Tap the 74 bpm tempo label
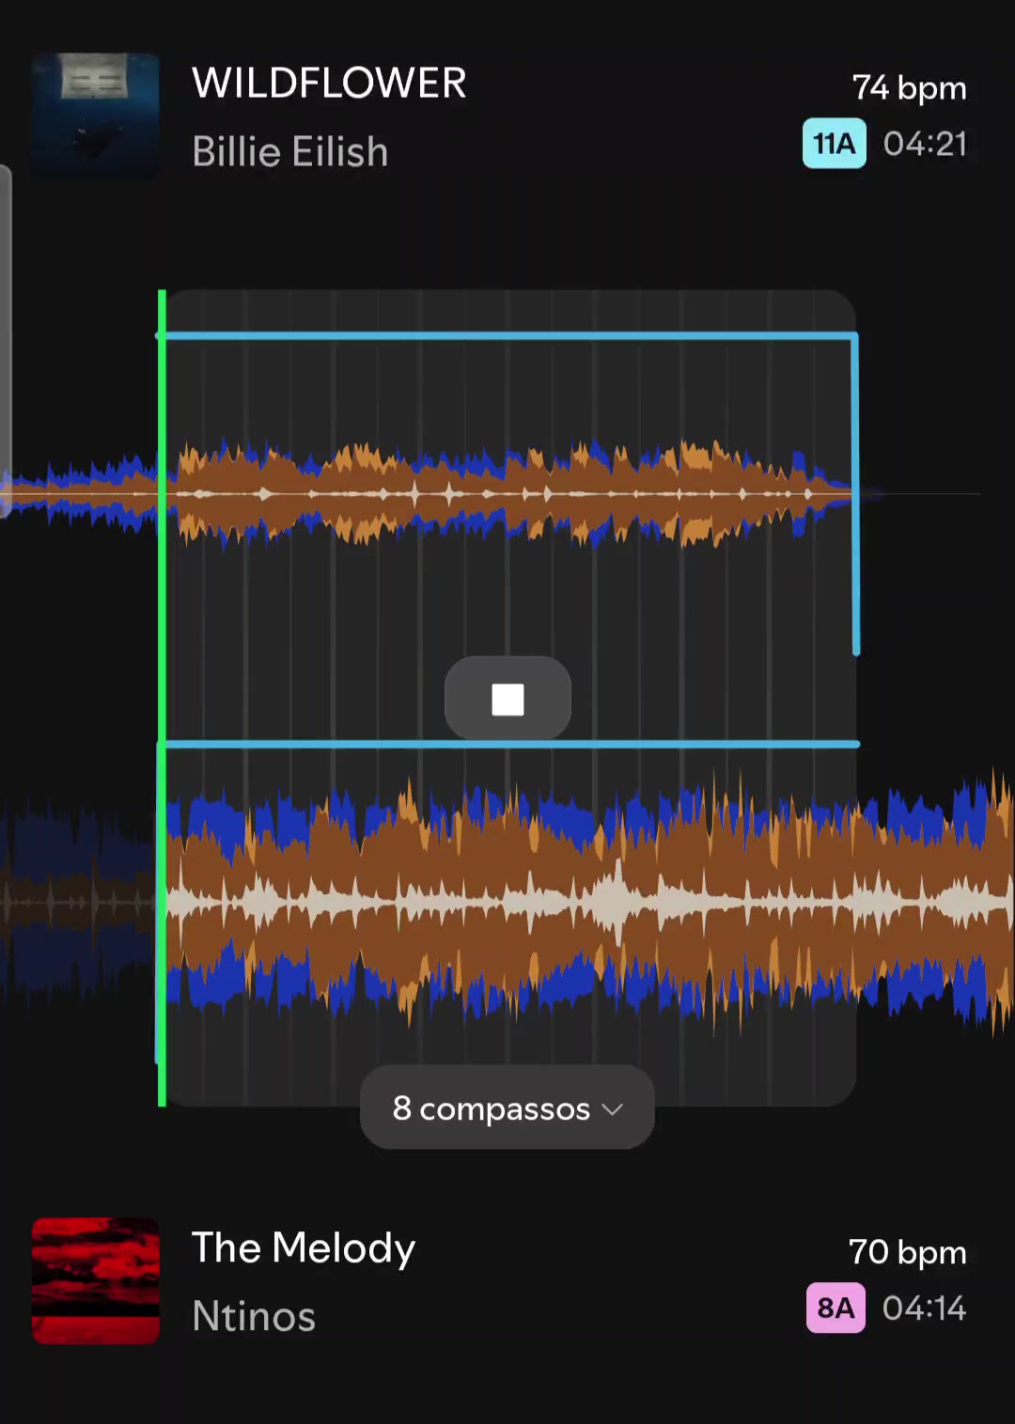Viewport: 1015px width, 1424px height. (909, 88)
